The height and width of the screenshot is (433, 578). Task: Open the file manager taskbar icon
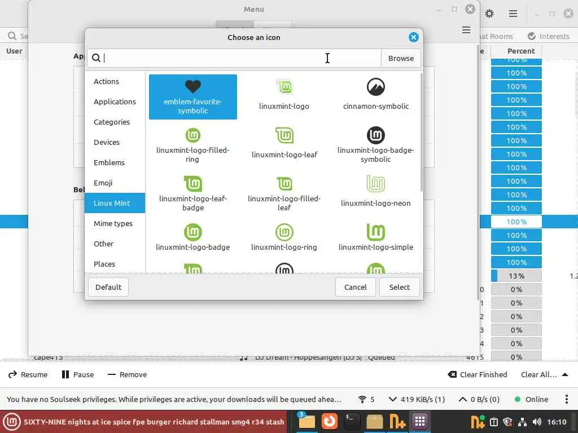tap(306, 421)
